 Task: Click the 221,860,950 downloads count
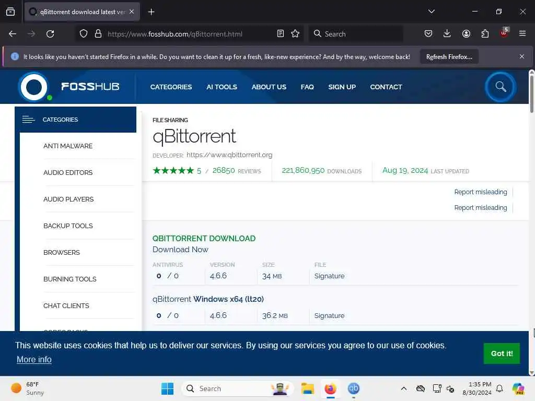(303, 170)
